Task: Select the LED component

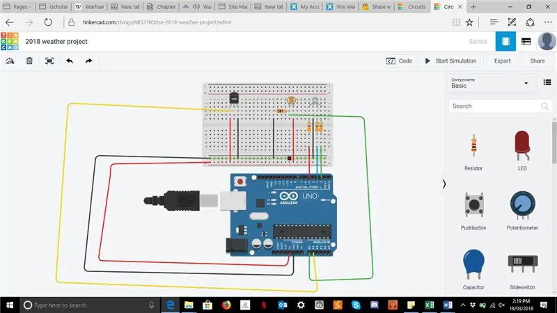Action: pos(522,152)
